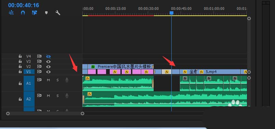Open timeline display settings wrench
The width and height of the screenshot is (275, 129).
pos(58,13)
